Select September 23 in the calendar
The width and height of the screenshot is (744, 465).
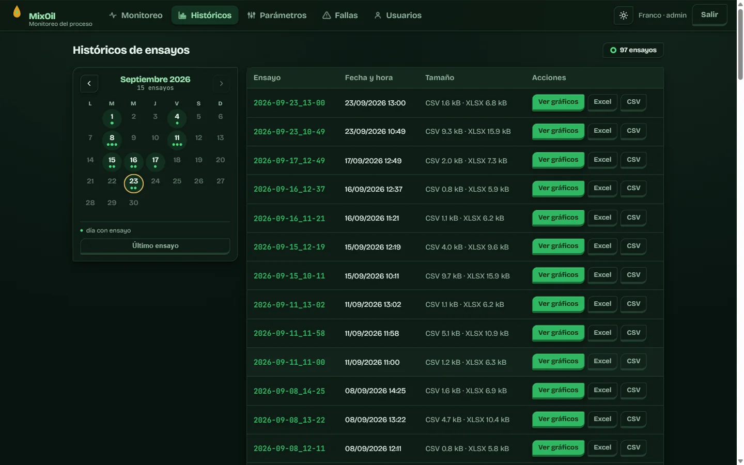134,183
